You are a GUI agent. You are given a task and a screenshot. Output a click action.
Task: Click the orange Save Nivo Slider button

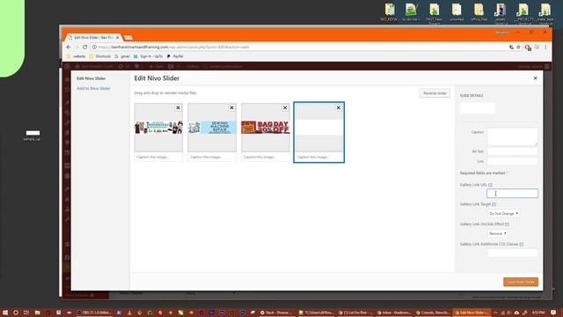[x=521, y=282]
